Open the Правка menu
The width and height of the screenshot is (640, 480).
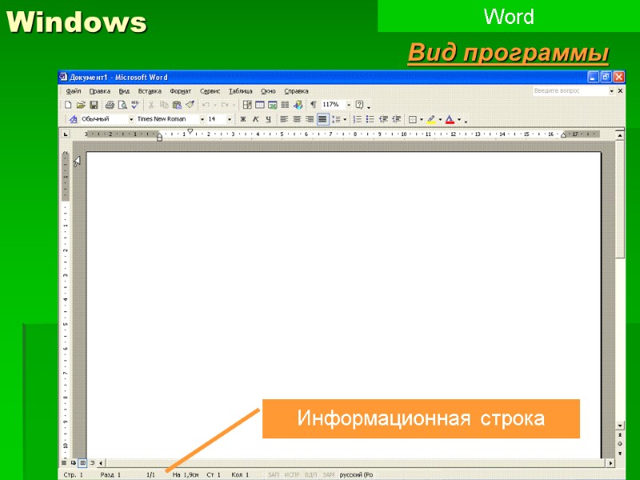pos(100,91)
